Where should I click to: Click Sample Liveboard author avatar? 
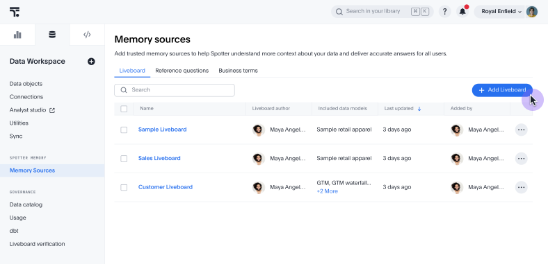click(x=258, y=130)
